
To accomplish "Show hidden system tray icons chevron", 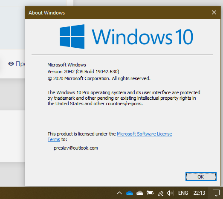I will pyautogui.click(x=119, y=193).
